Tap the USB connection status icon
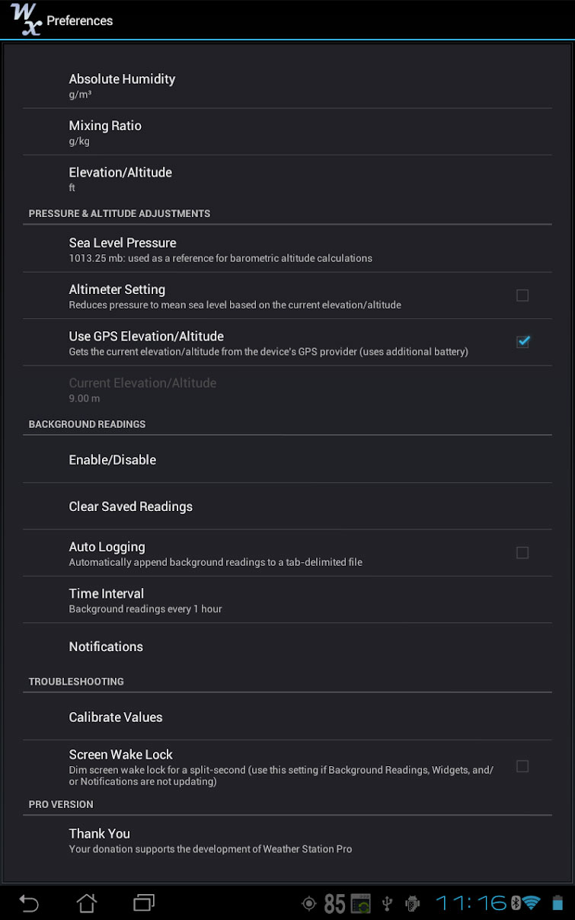 coord(387,904)
